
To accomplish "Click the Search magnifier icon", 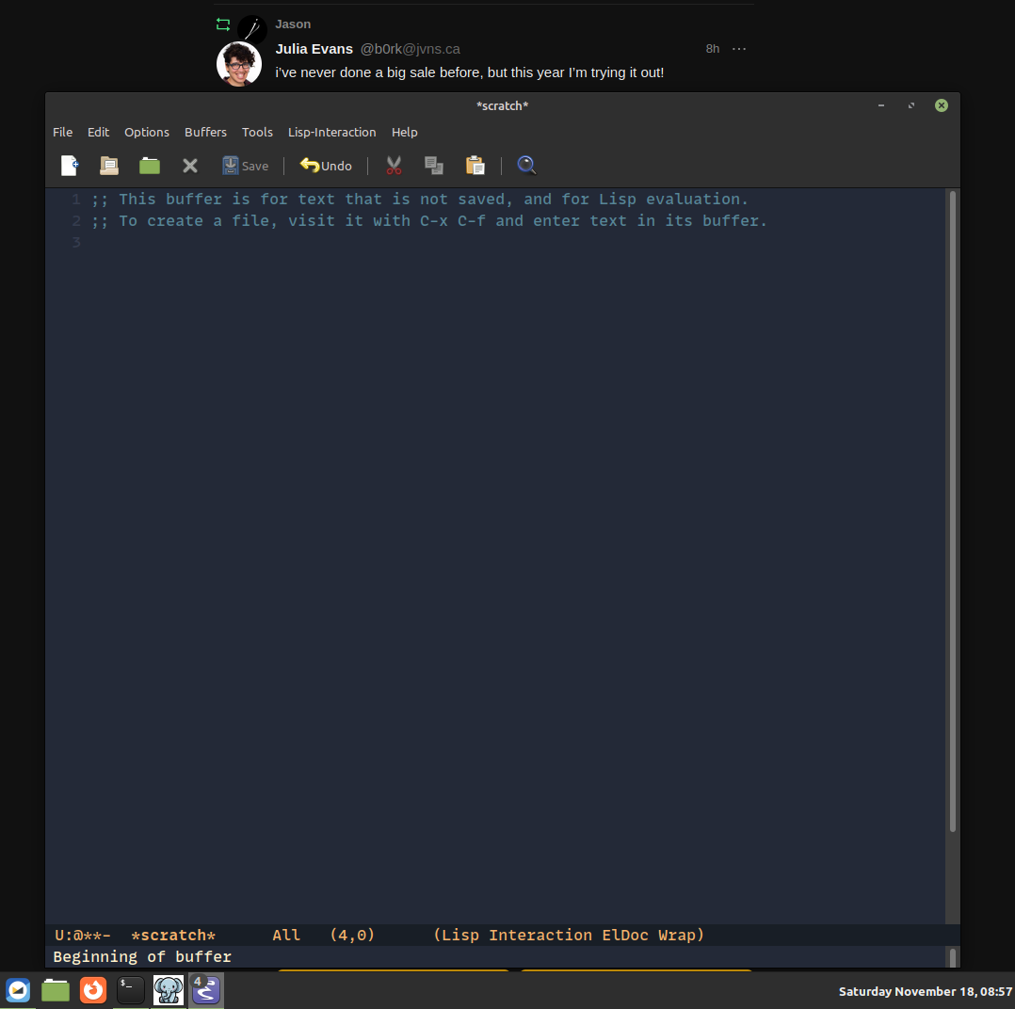I will [526, 166].
